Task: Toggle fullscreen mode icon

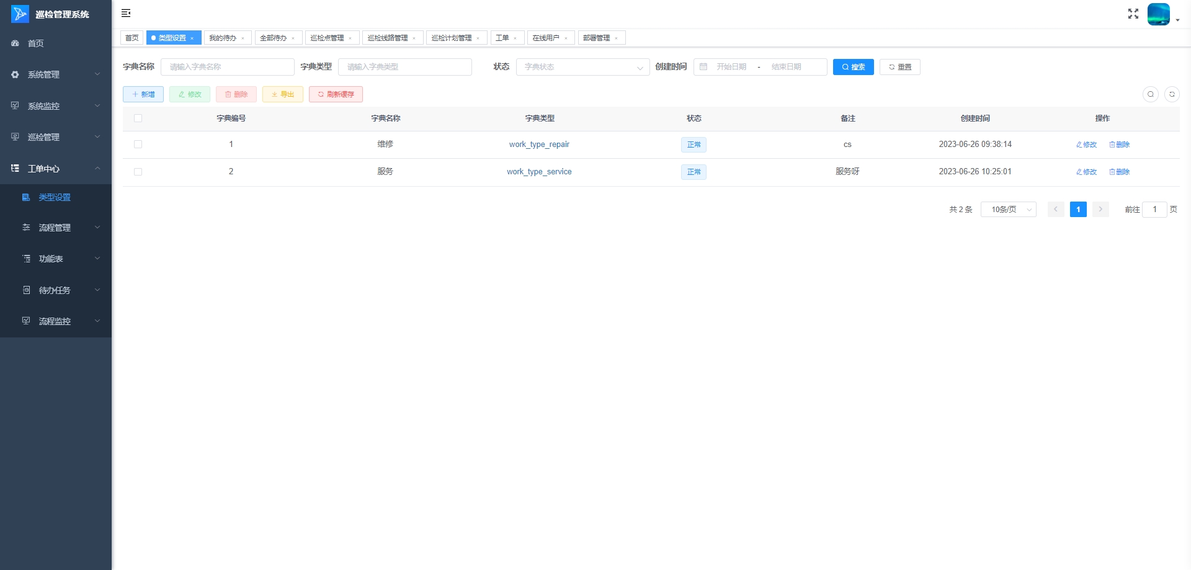Action: (1133, 14)
